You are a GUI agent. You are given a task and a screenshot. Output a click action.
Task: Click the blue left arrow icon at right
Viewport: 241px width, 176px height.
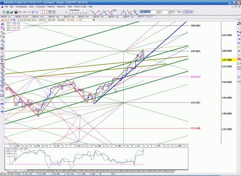point(239,36)
